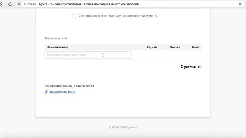Open the Выберите услугу или товар field
This screenshot has width=246, height=138.
(x=88, y=55)
